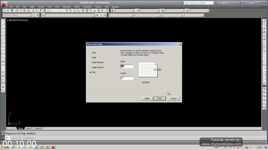Open the Dimension menu

tap(67, 7)
